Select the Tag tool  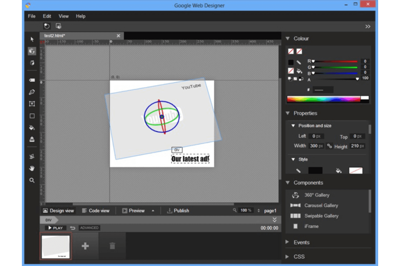coord(32,80)
